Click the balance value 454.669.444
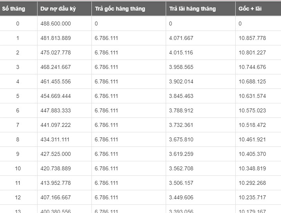Screen dimensions: 281x213 [x=55, y=96]
